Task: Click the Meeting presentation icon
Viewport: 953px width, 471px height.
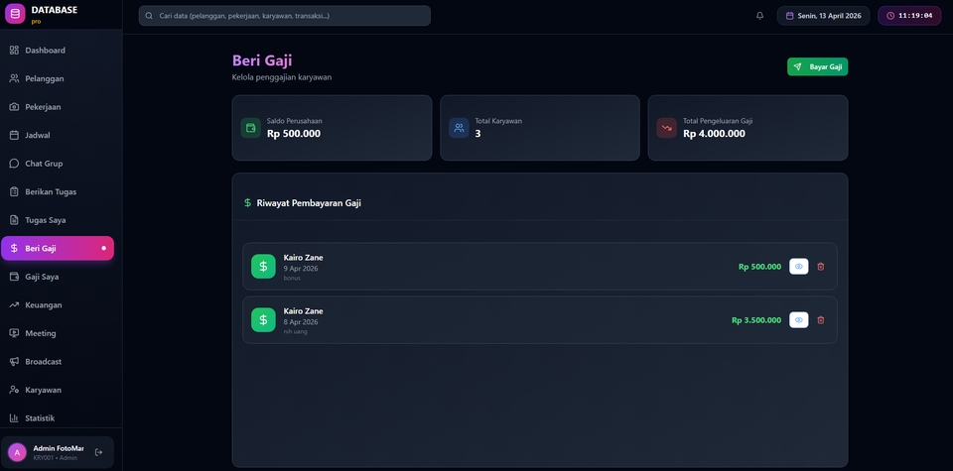Action: (14, 333)
